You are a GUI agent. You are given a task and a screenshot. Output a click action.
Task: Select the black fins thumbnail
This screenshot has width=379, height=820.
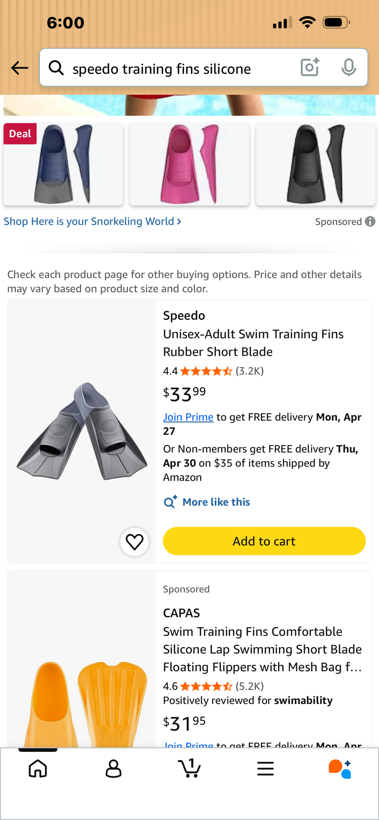pos(316,164)
